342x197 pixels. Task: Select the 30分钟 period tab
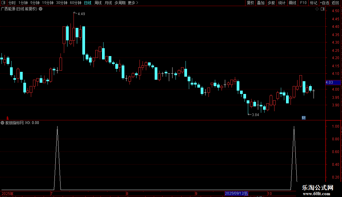(x=62, y=3)
